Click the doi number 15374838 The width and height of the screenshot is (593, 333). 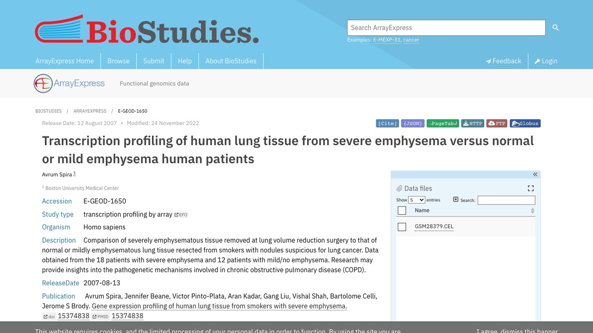(x=74, y=316)
